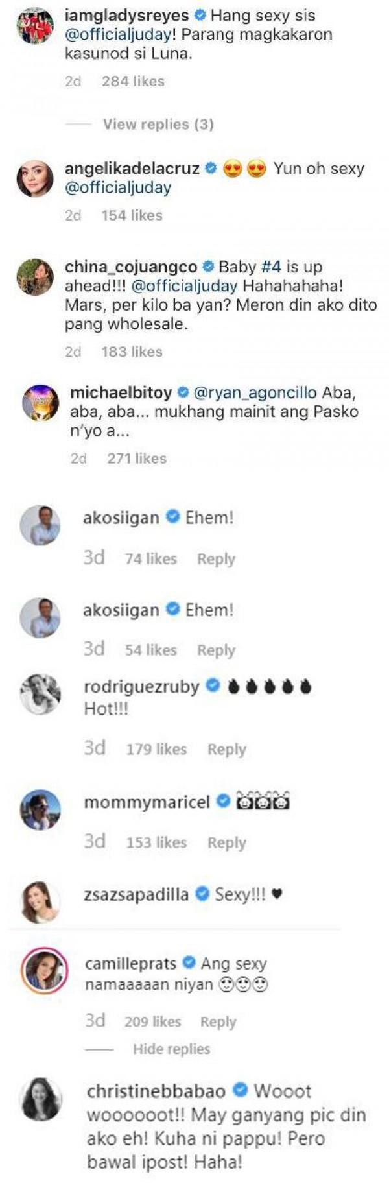Open christinebbabao profile avatar
This screenshot has width=389, height=1192.
click(x=42, y=1099)
